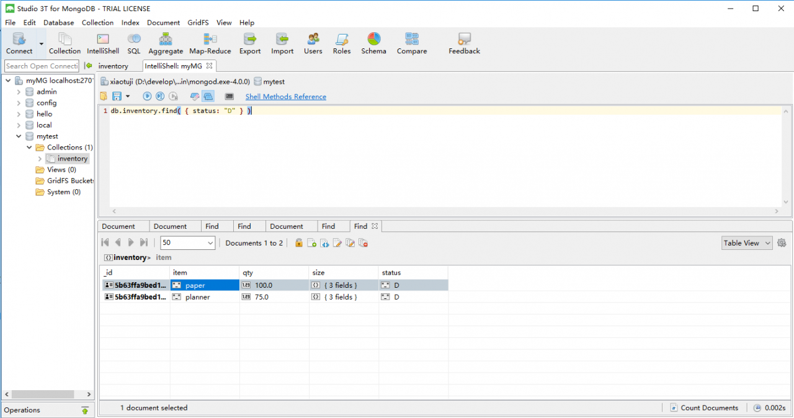The image size is (794, 418).
Task: Click the add document icon
Action: 311,243
